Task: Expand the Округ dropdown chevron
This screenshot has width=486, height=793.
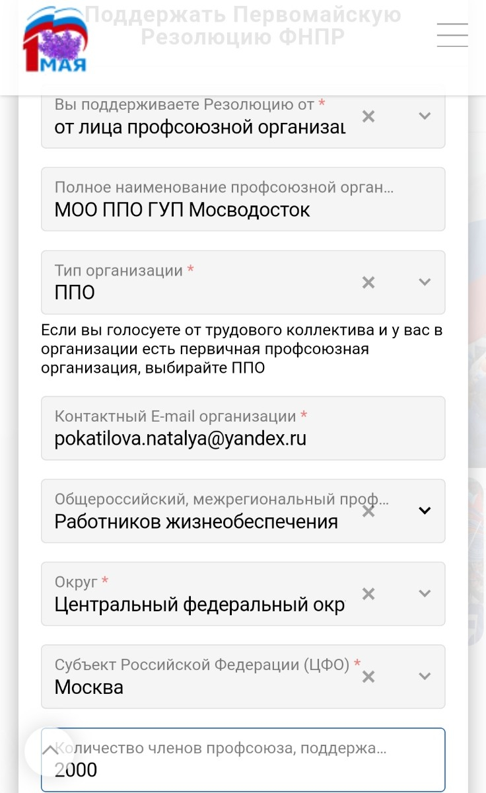Action: click(x=425, y=593)
